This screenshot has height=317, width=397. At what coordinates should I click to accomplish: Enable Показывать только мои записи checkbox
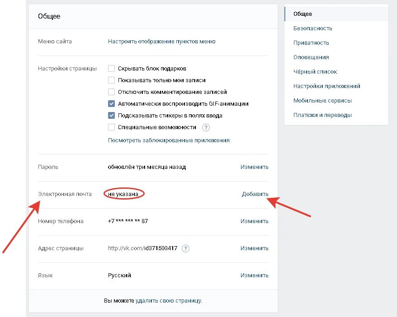point(111,80)
